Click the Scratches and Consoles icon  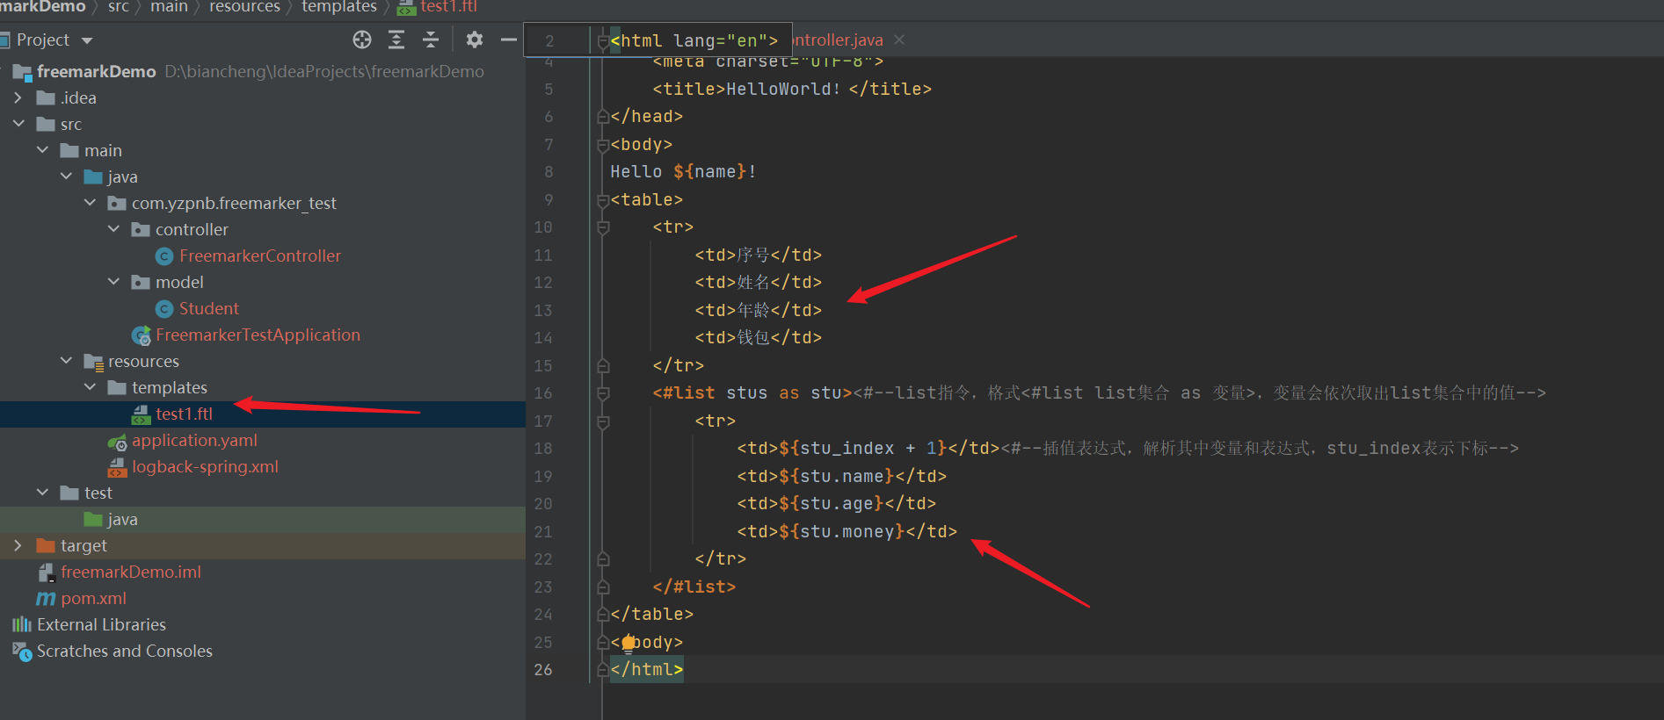(x=22, y=652)
